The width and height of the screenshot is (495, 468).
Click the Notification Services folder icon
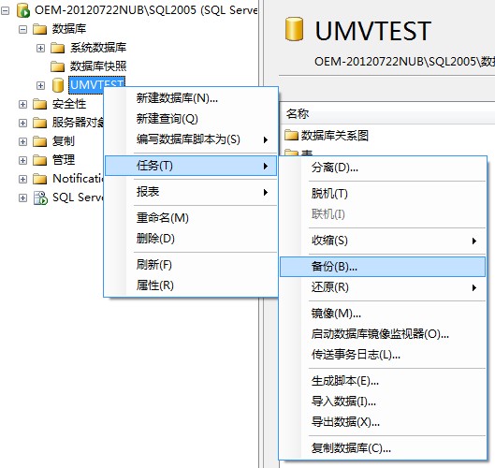coord(40,179)
